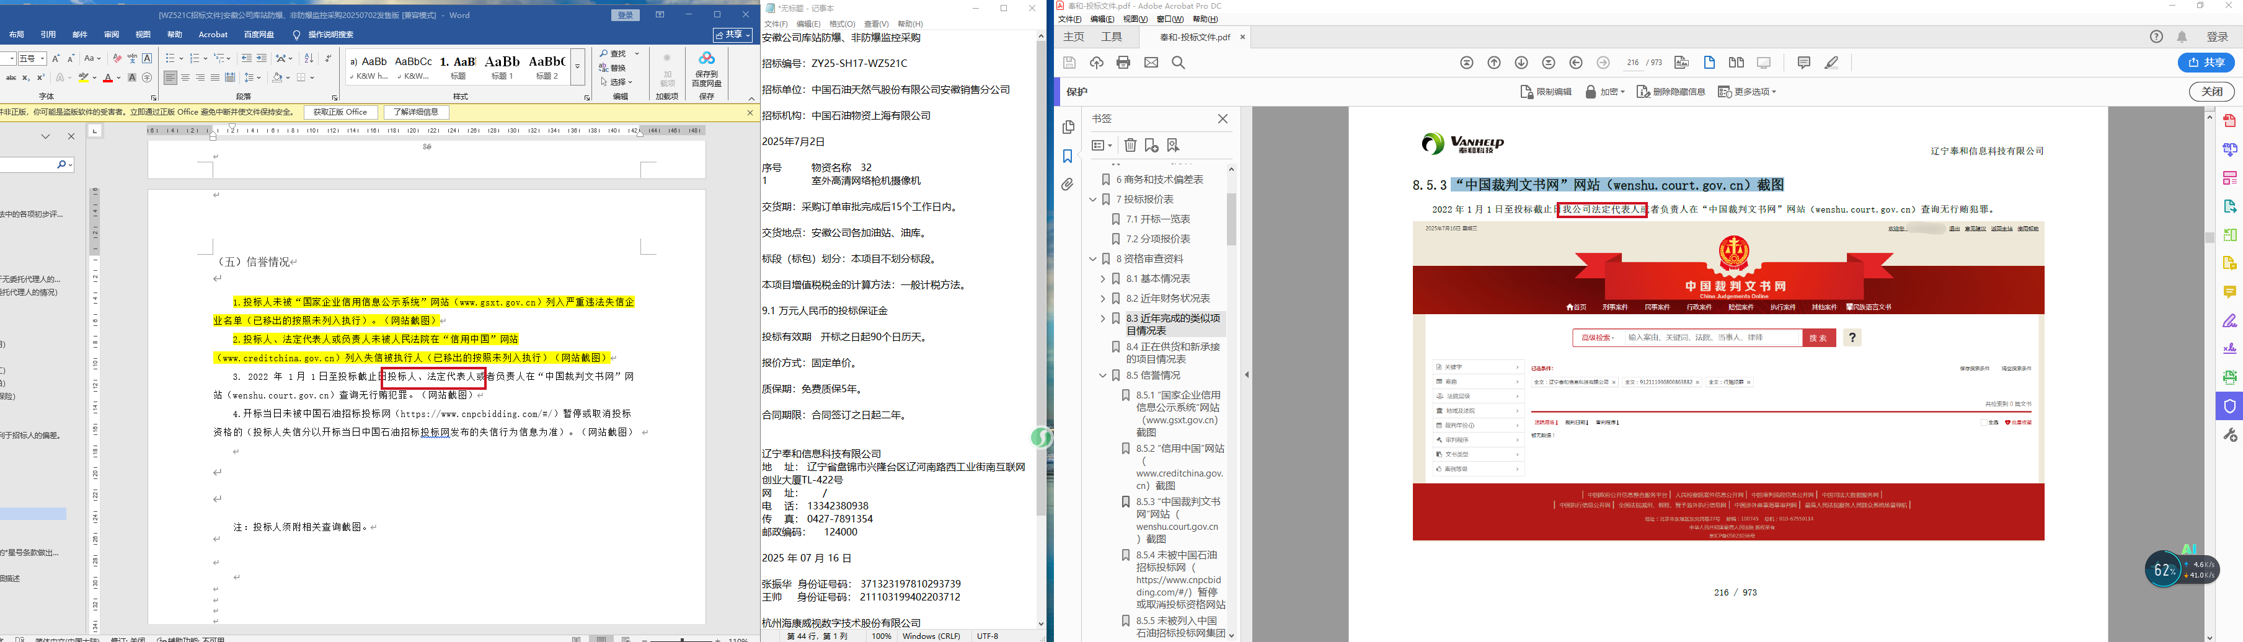
Task: Toggle superscript formatting in Word
Action: (40, 77)
